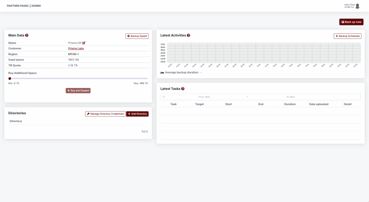Click the help icon beside Latest Tasks
This screenshot has height=202, width=369.
click(183, 89)
